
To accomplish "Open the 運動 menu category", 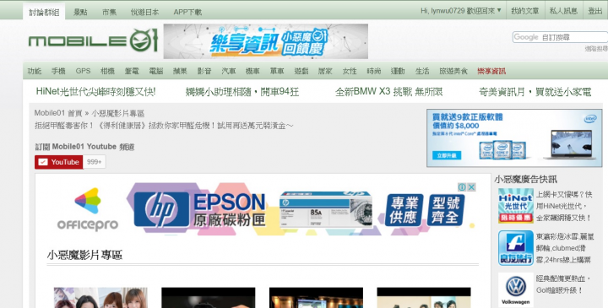I will 398,71.
